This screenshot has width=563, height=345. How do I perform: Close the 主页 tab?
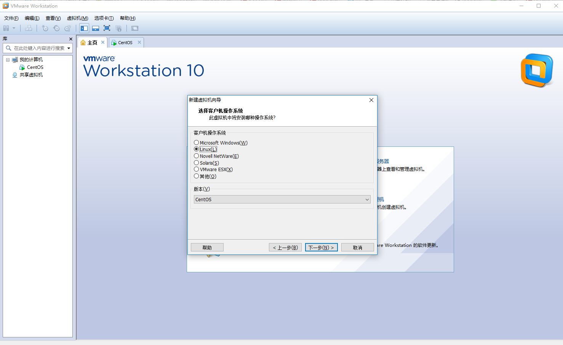[x=103, y=42]
